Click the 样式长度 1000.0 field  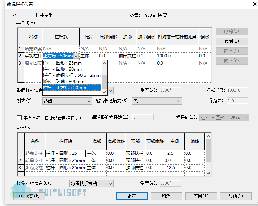click(237, 90)
